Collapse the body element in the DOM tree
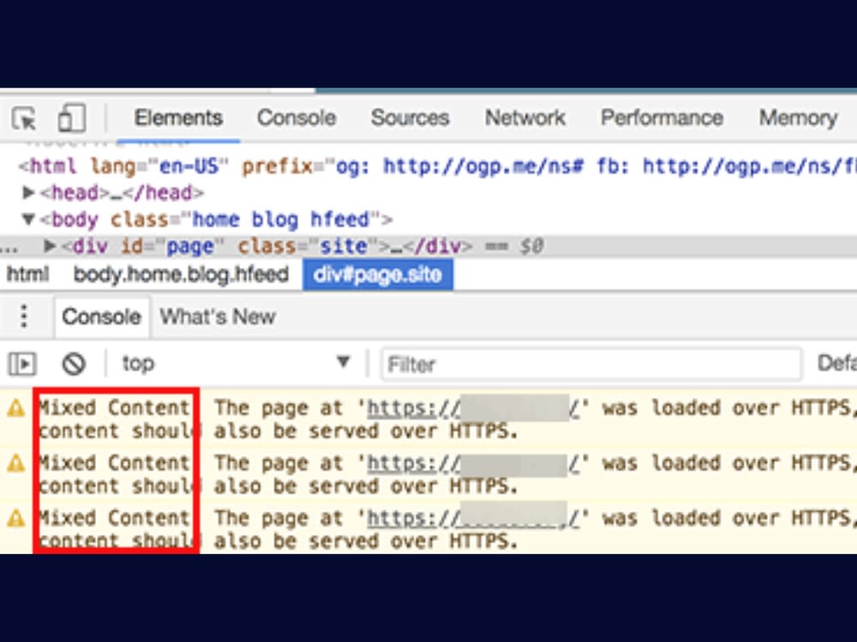 click(x=29, y=219)
